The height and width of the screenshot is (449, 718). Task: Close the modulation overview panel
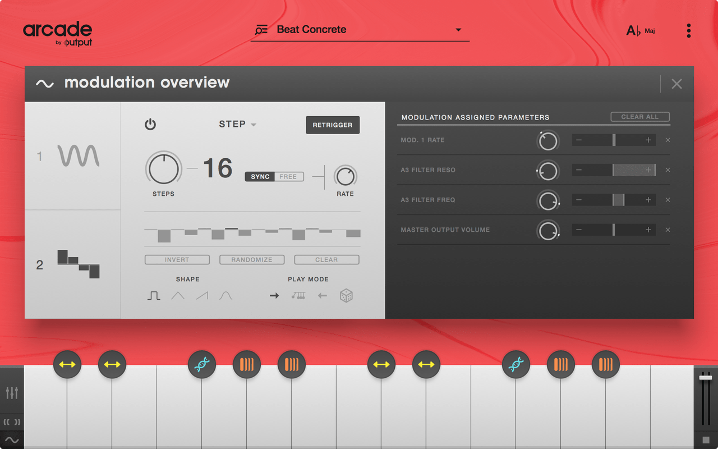pos(677,84)
